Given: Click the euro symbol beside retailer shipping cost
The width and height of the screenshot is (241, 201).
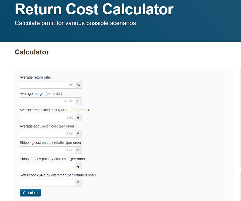Looking at the screenshot, I should click(x=78, y=150).
